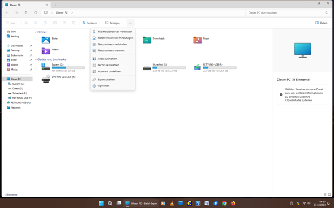The height and width of the screenshot is (208, 334).
Task: Select the DVD-RW-Laufwerk (K:) drive
Action: click(59, 79)
